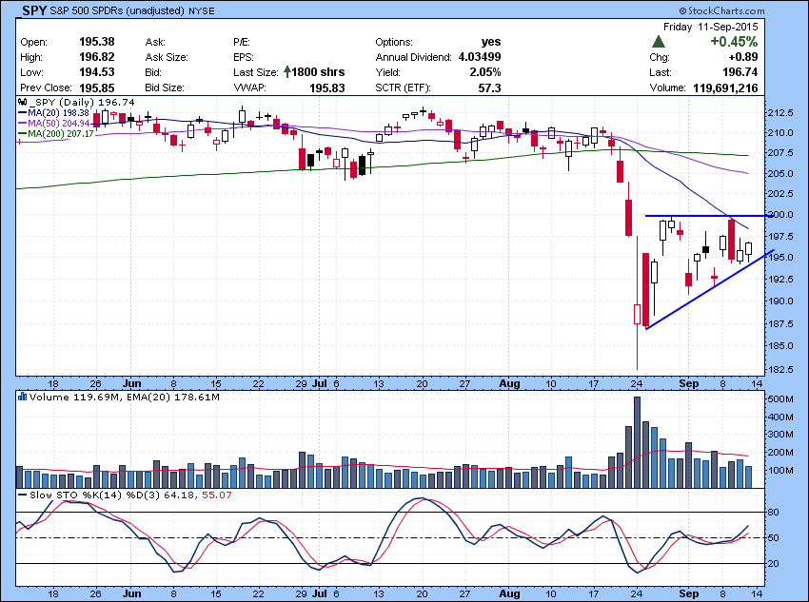Screen dimensions: 809x602
Task: Click the SCTR (ETF) value 57.3
Action: (489, 88)
